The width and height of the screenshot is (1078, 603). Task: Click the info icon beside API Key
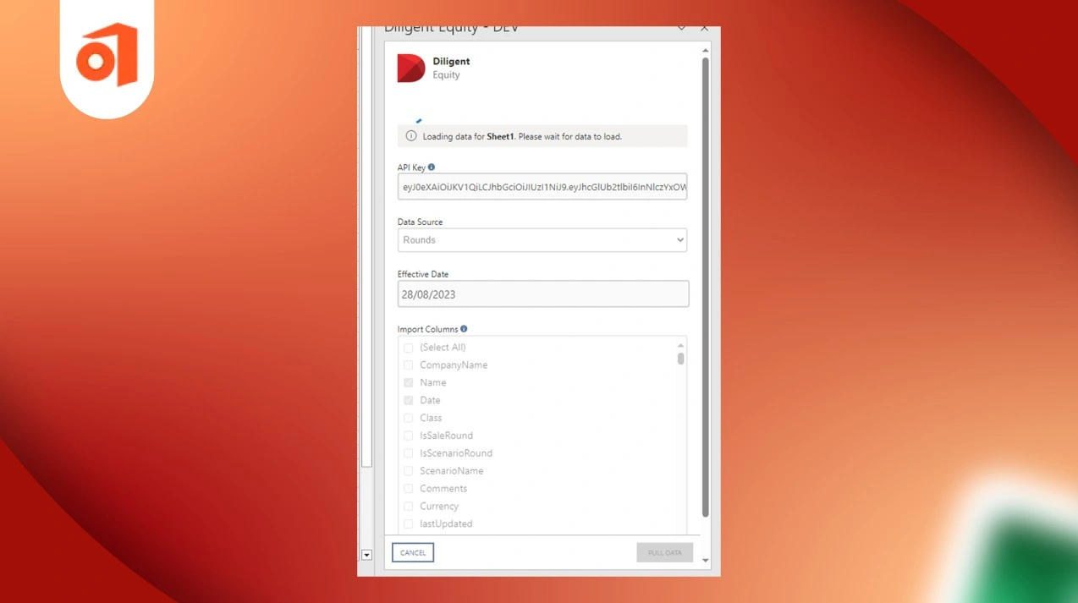click(x=432, y=167)
